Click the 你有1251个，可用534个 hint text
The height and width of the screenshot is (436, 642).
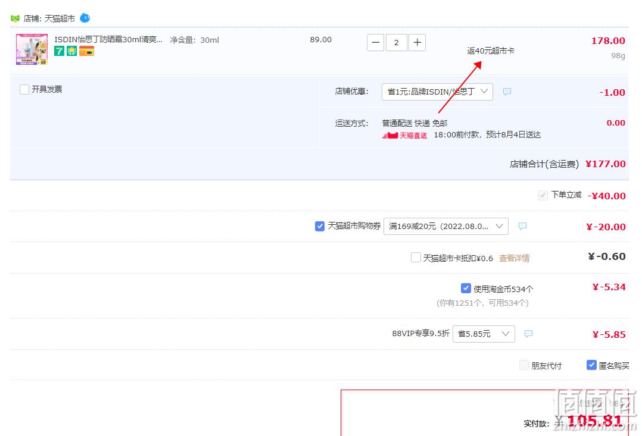pos(483,303)
